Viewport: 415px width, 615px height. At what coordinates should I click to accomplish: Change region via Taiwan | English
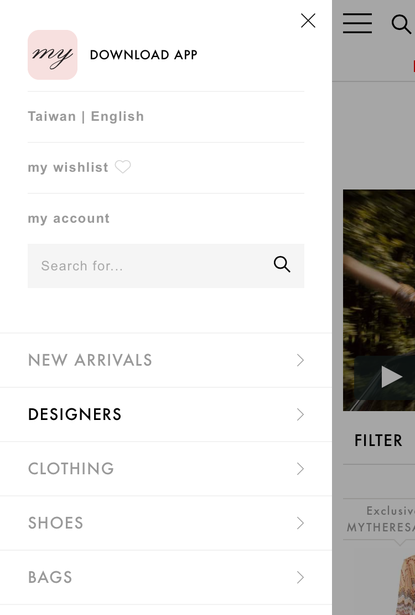86,116
